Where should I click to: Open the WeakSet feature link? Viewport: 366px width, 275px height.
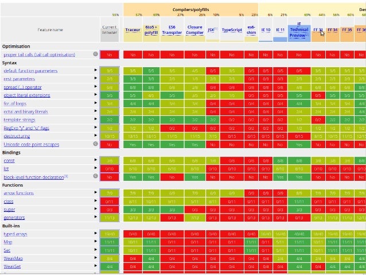click(x=12, y=266)
